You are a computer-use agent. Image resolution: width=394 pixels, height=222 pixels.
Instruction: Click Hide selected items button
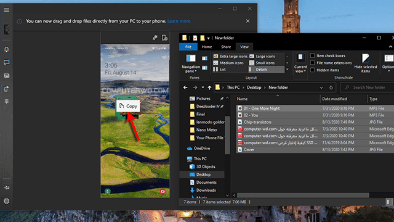[366, 63]
